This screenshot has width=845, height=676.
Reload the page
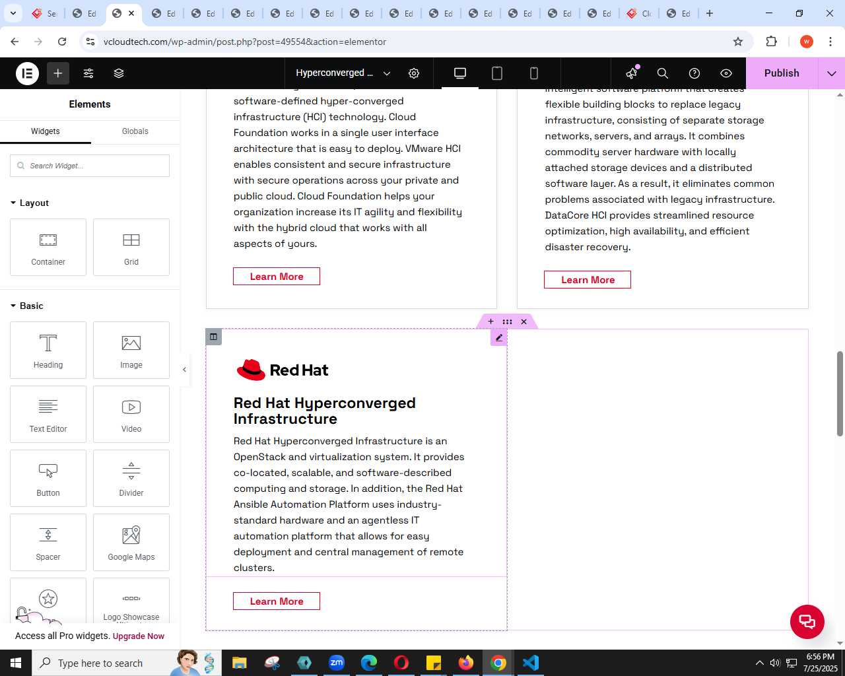62,42
